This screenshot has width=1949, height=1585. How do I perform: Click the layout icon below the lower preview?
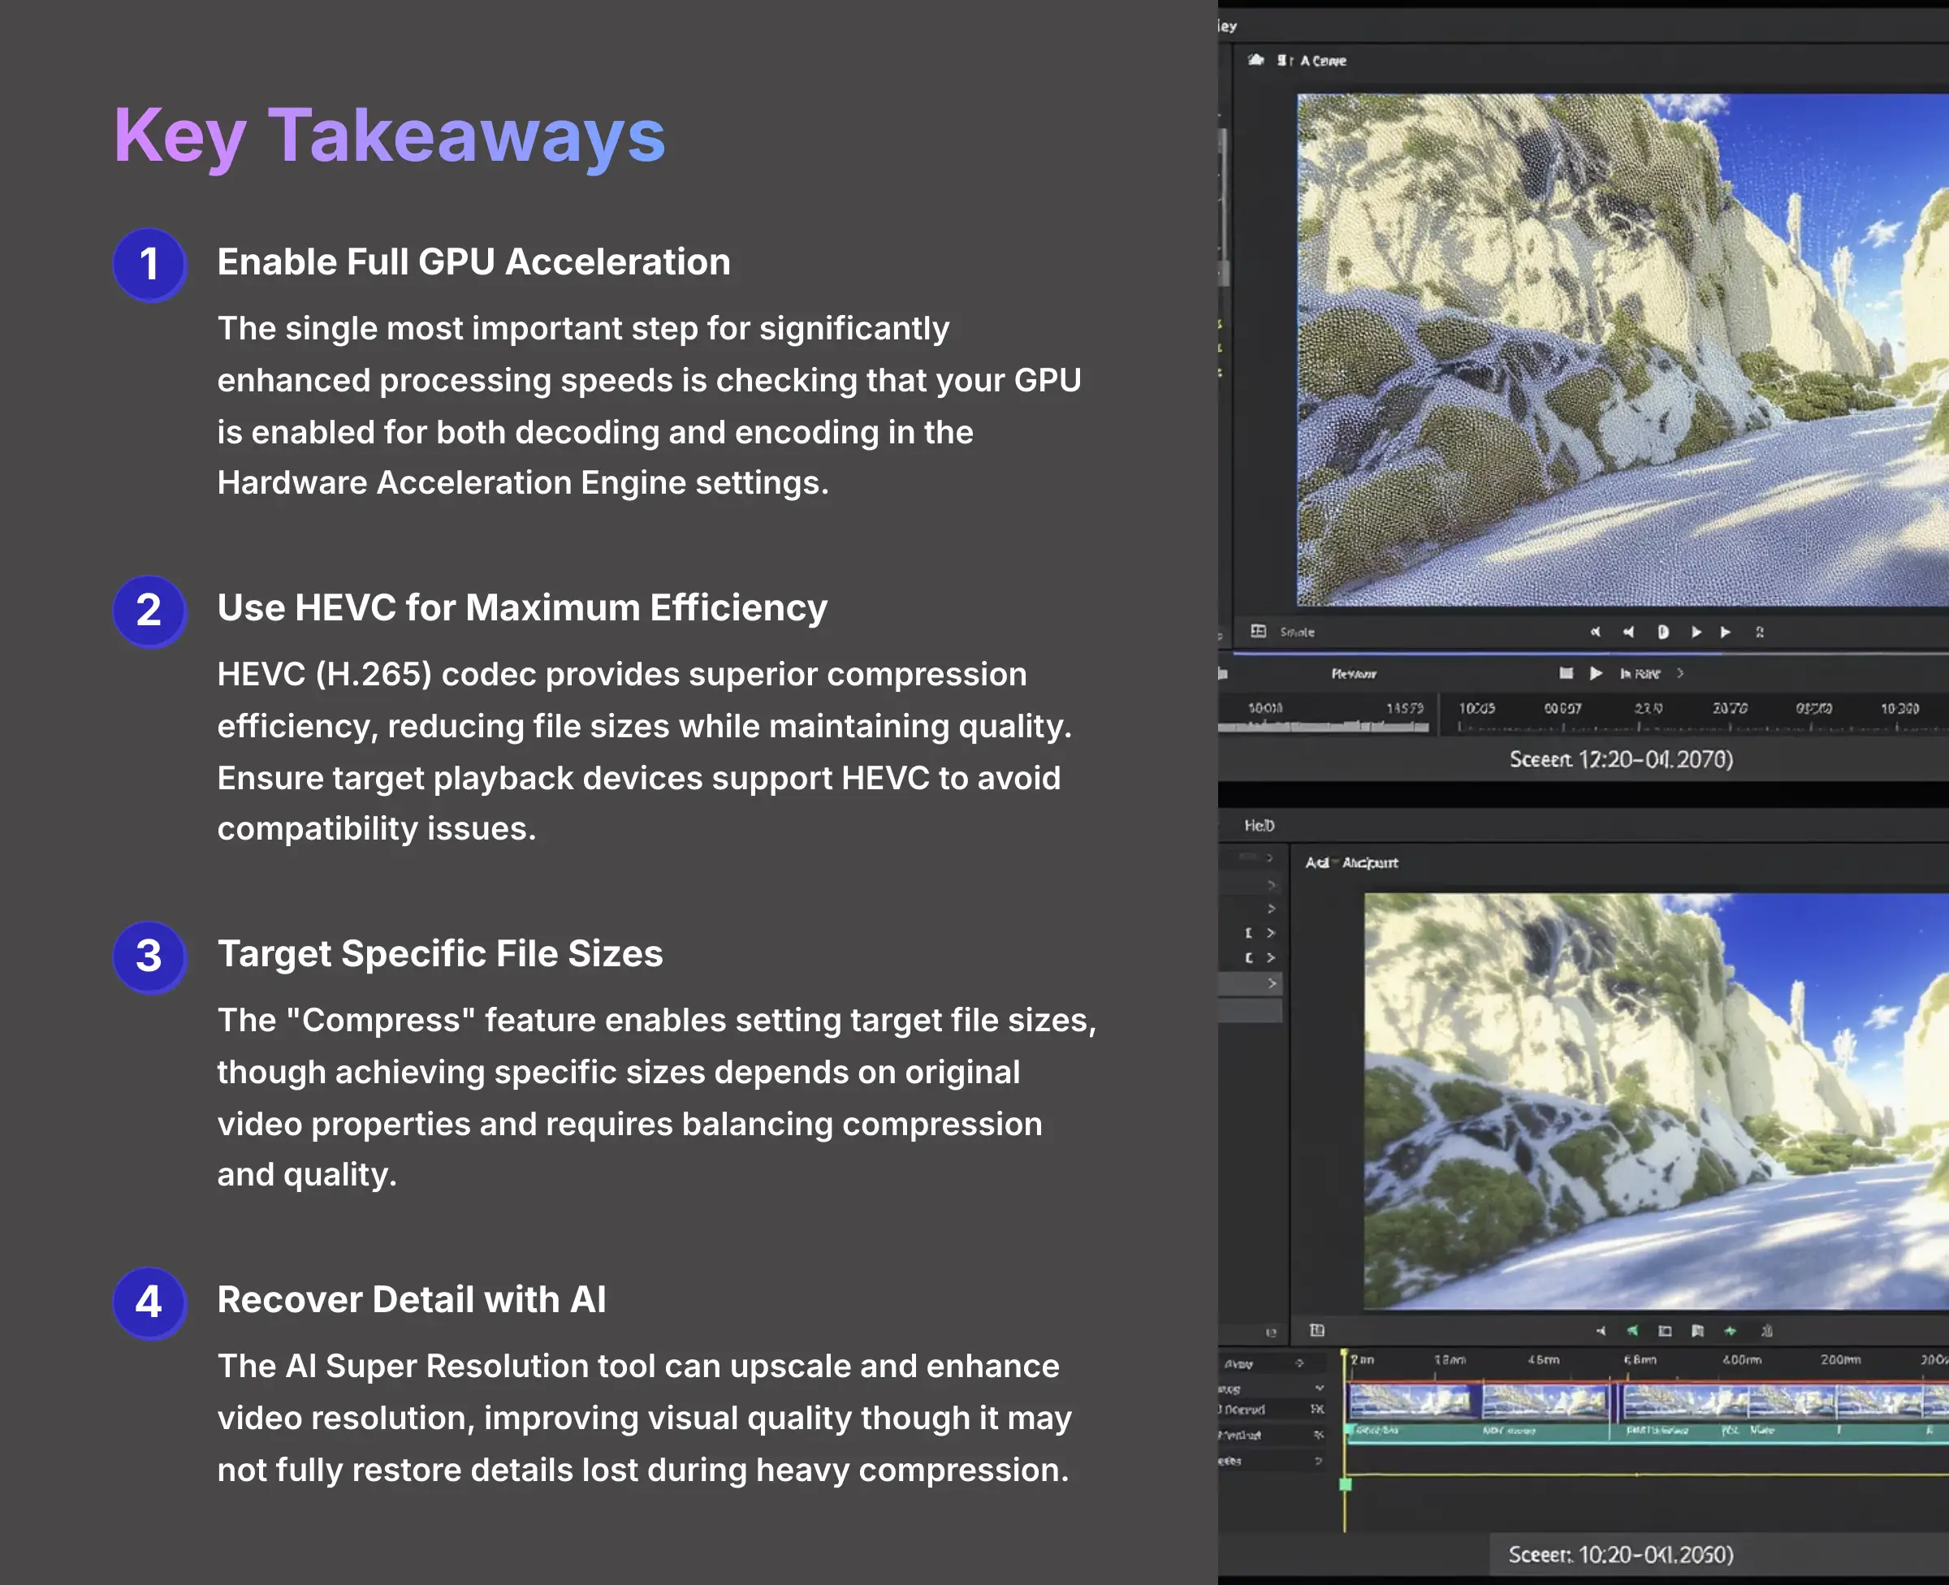(x=1317, y=1330)
